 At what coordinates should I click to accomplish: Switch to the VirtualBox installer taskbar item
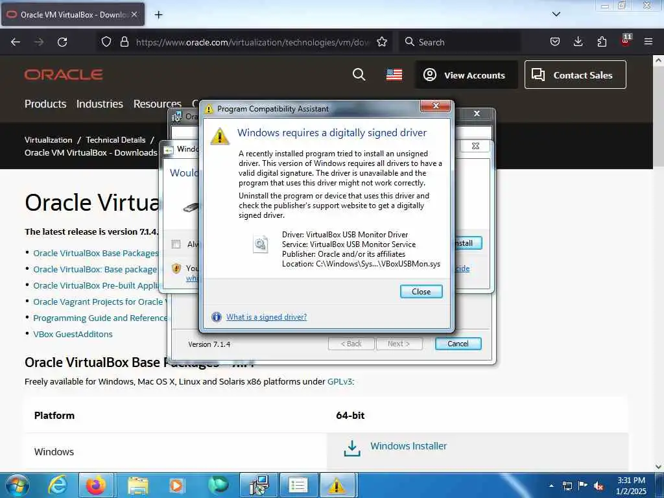[x=258, y=485]
